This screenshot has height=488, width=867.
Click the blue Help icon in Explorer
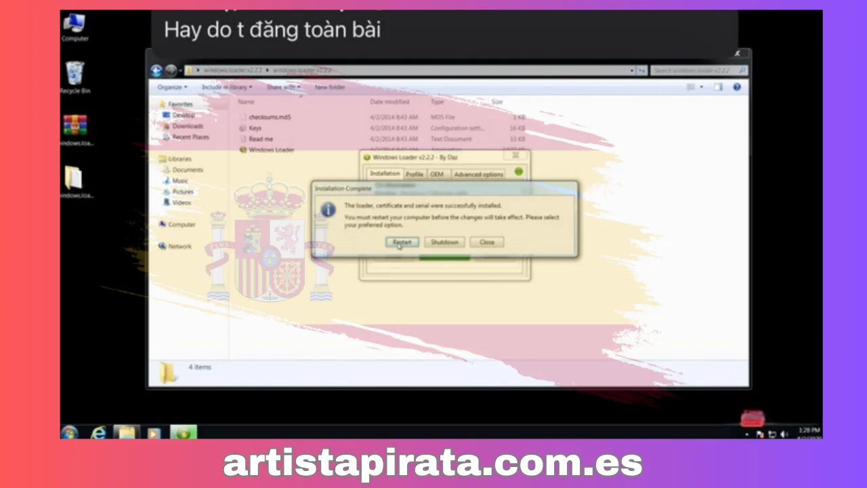coord(737,87)
